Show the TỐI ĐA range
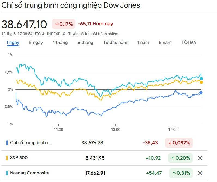 [189, 43]
